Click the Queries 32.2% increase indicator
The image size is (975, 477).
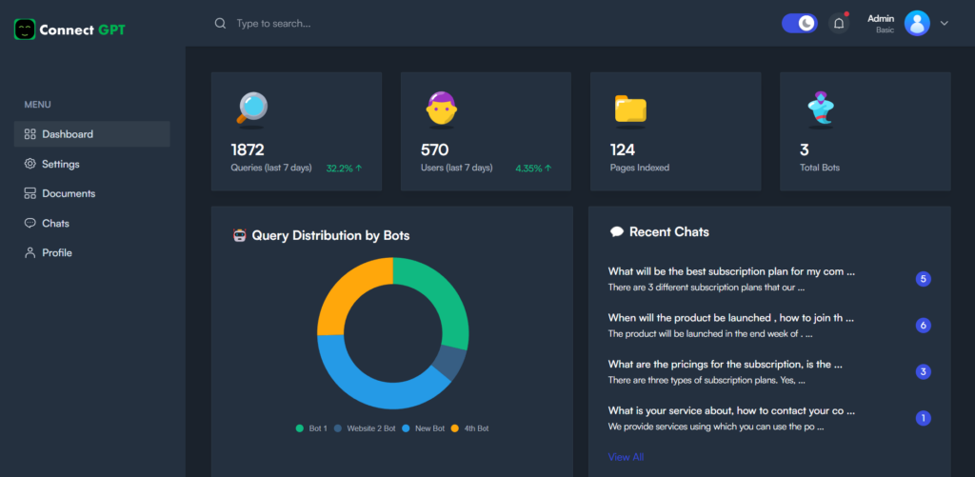click(344, 168)
